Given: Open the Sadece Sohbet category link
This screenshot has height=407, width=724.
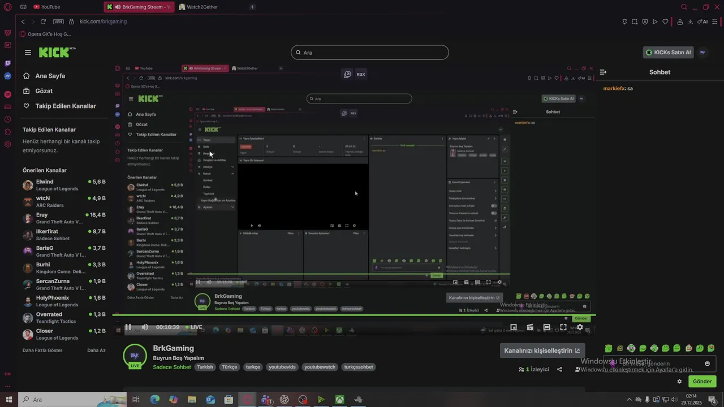Looking at the screenshot, I should [x=172, y=367].
